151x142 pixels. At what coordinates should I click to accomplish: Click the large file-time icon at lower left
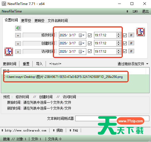9,52
